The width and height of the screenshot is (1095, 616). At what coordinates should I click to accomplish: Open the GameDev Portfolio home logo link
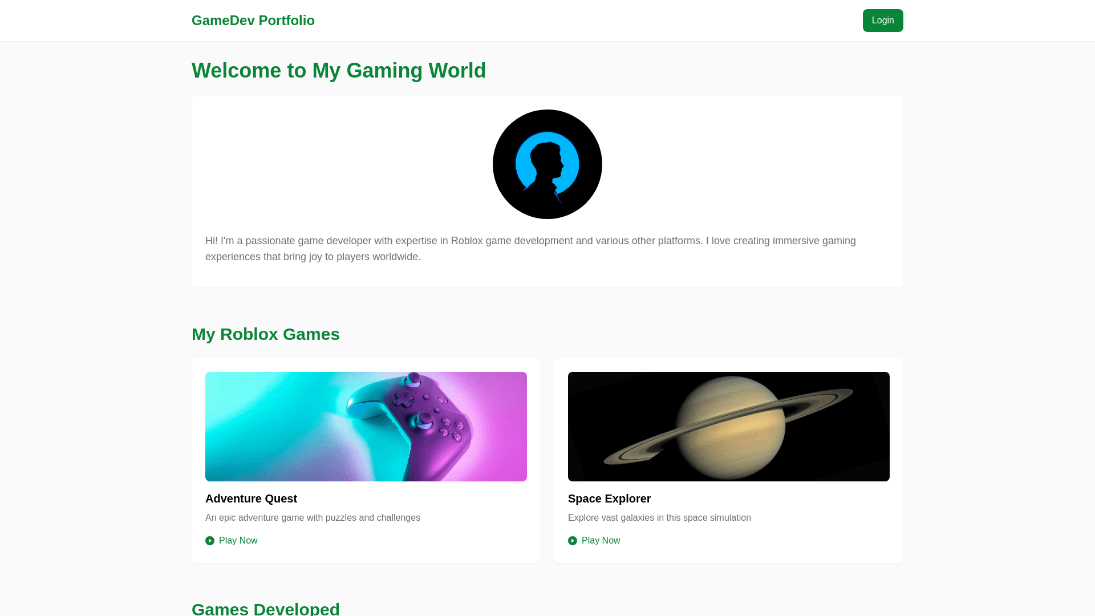[x=253, y=21]
